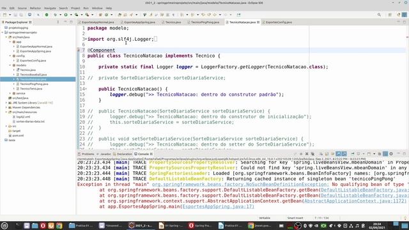The height and width of the screenshot is (230, 409).
Task: Click the Console tab
Action: tap(143, 154)
